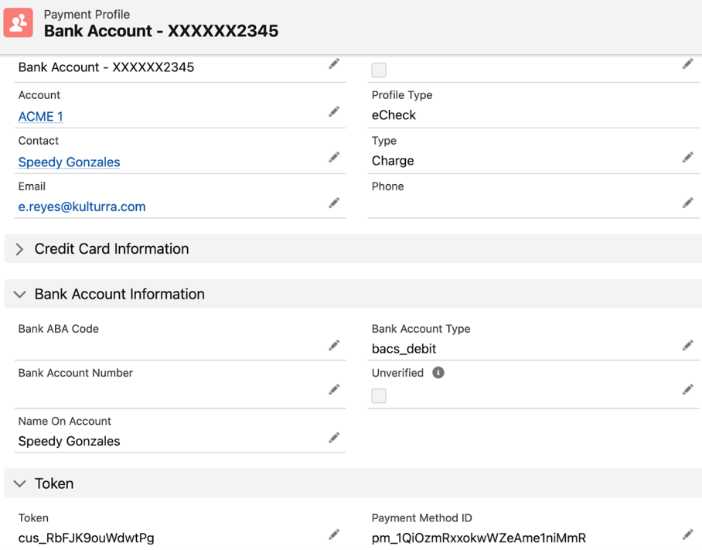Toggle the checkbox above Profile Type

[x=379, y=70]
